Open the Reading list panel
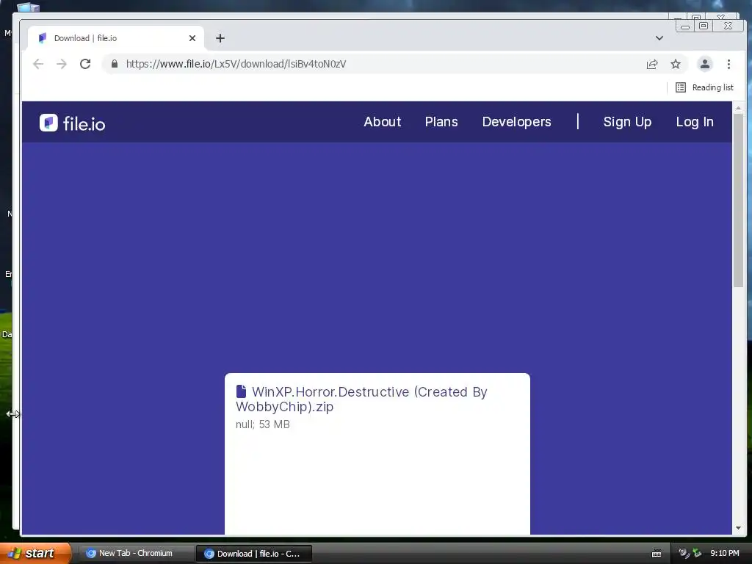 (x=704, y=87)
